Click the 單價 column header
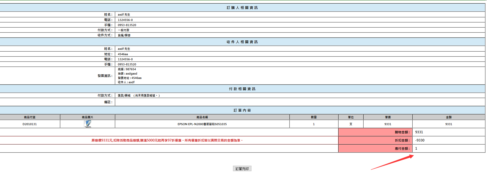The width and height of the screenshot is (487, 178). [388, 117]
